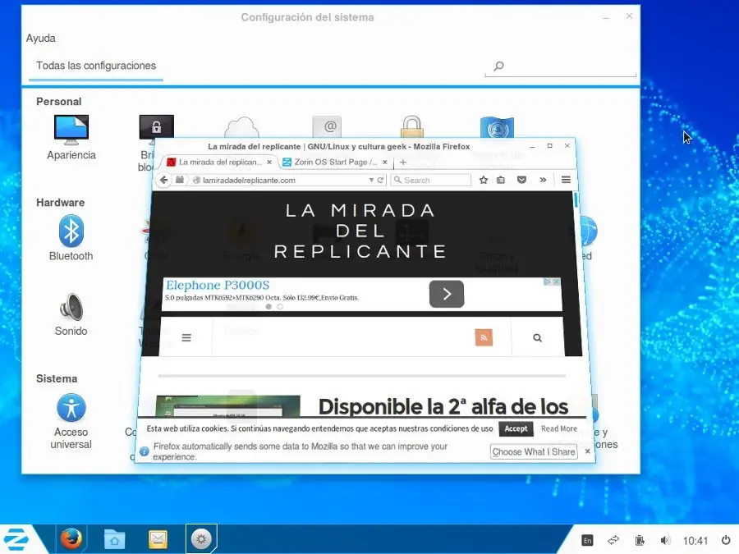Open the blue flag language support icon
739x554 pixels.
498,126
